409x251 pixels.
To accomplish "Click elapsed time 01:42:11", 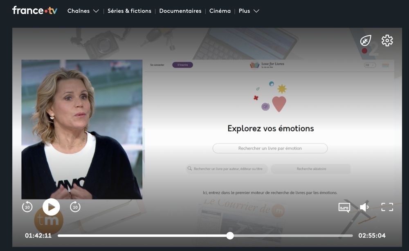I will pyautogui.click(x=38, y=235).
